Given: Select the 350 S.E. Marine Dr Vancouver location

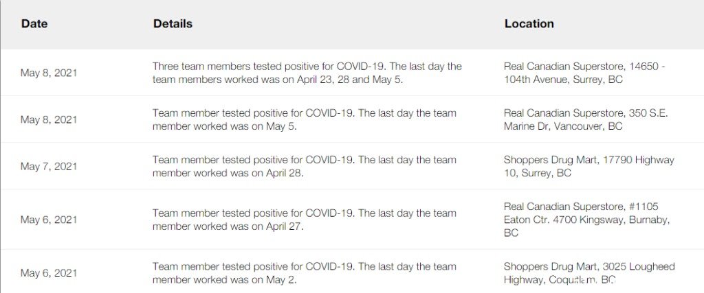Looking at the screenshot, I should [x=586, y=119].
